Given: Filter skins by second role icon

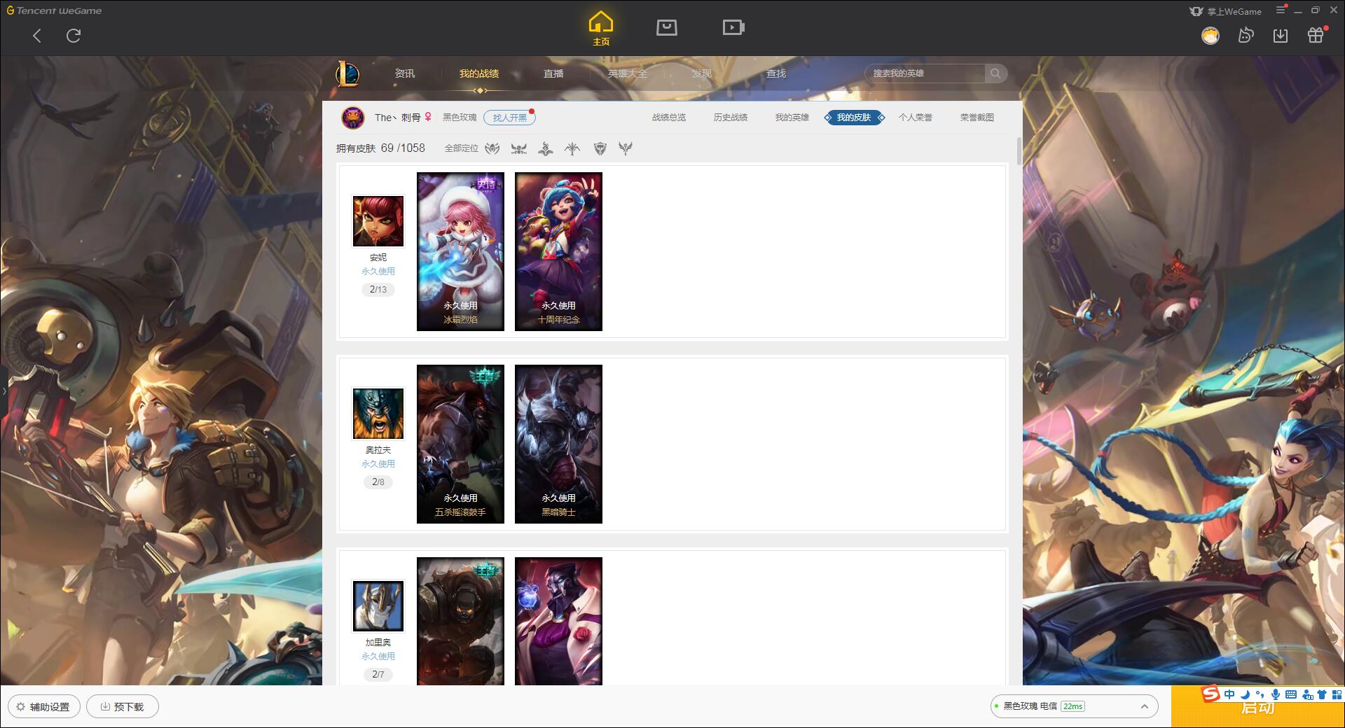Looking at the screenshot, I should coord(519,148).
